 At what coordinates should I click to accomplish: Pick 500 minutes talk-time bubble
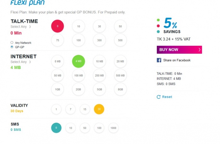(x=120, y=40)
